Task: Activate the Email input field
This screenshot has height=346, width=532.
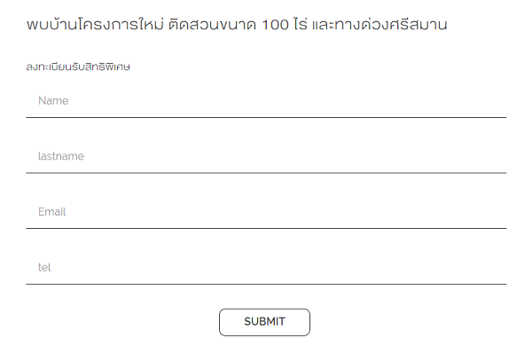Action: pyautogui.click(x=266, y=212)
